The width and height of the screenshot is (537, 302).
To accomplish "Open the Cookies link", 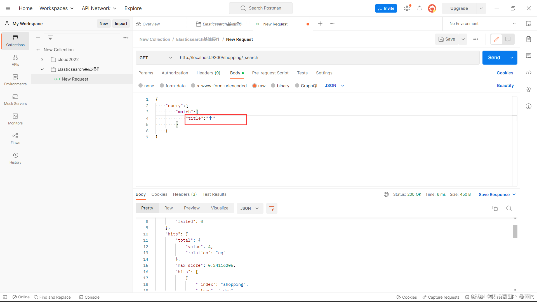I will click(x=505, y=73).
